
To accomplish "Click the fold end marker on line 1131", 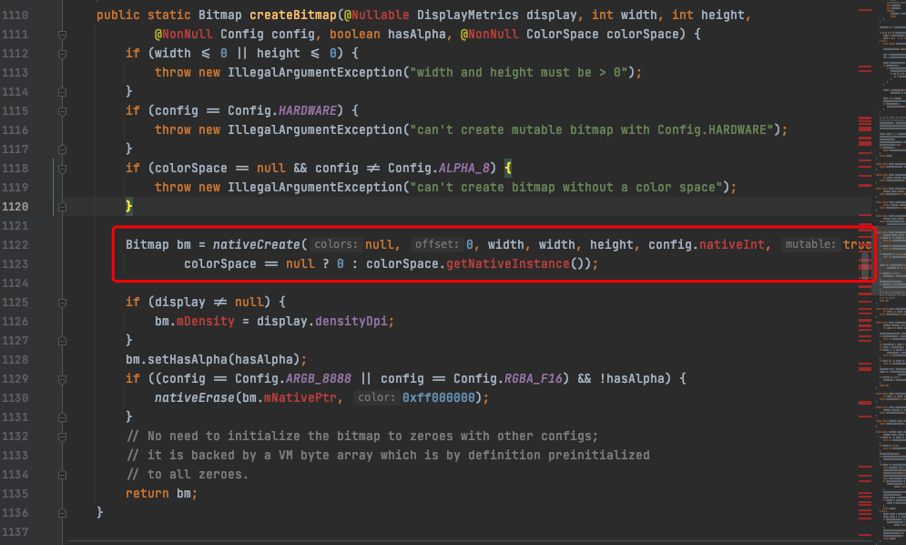I will [63, 417].
